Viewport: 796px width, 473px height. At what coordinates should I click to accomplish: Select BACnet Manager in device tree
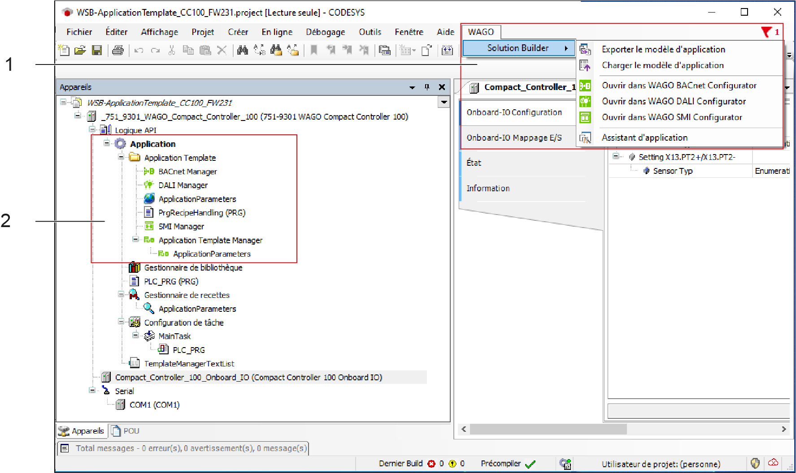click(187, 172)
